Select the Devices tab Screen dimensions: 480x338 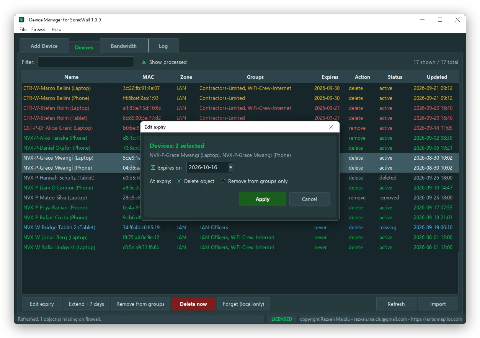click(84, 47)
